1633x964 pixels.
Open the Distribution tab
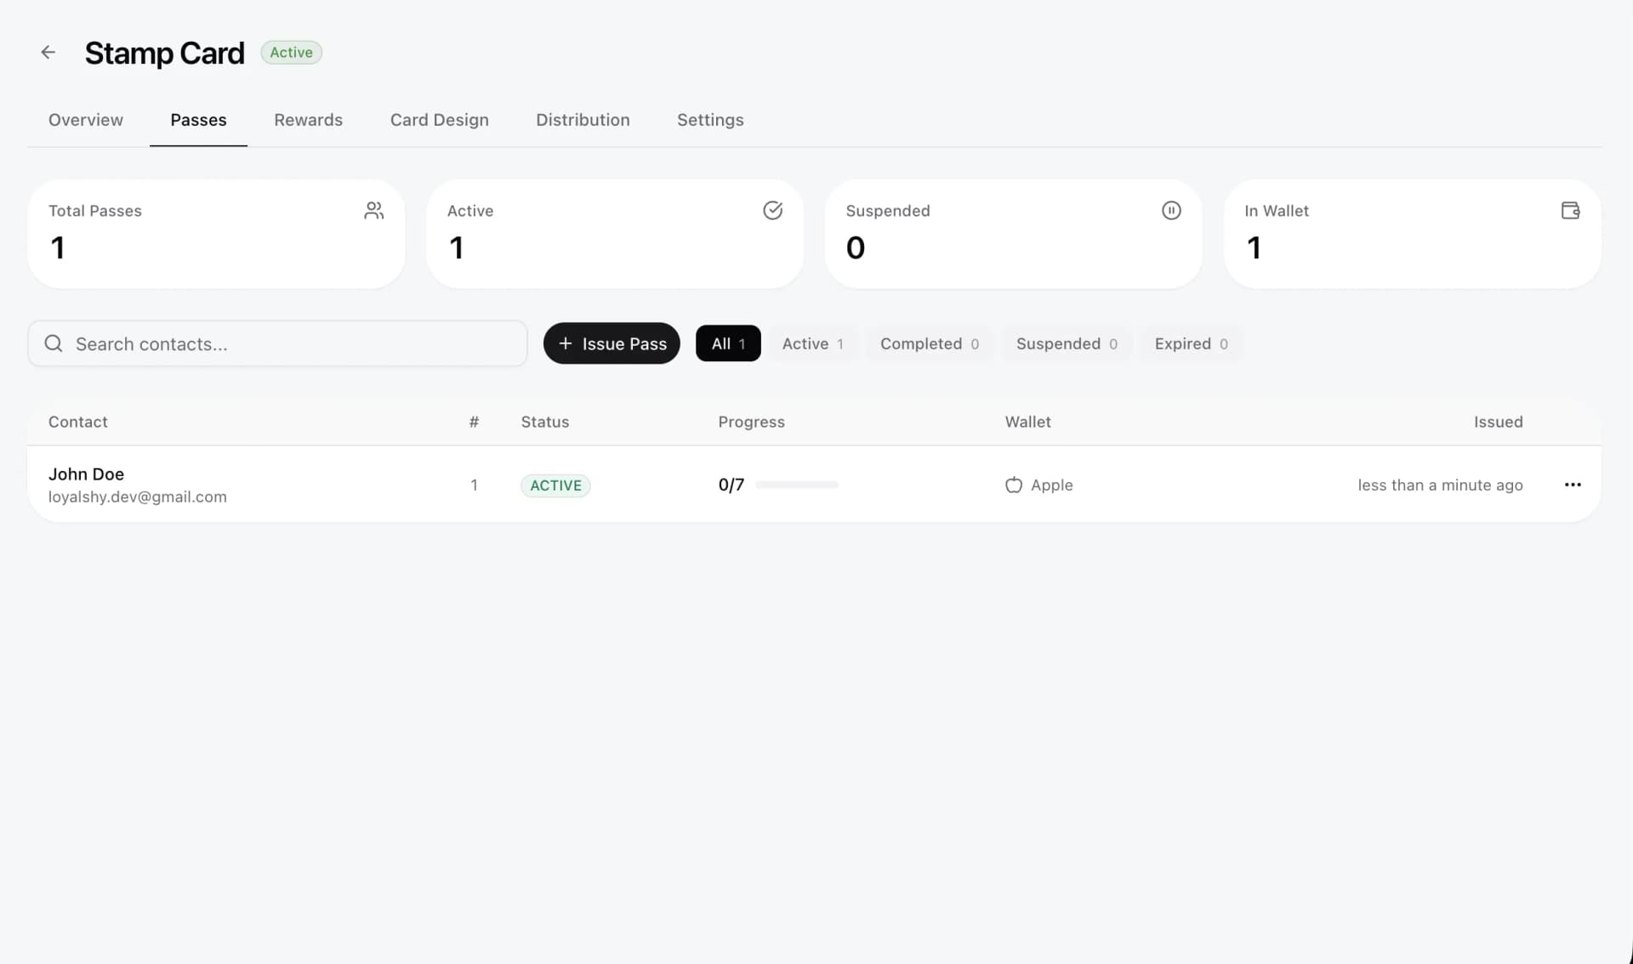pos(583,120)
